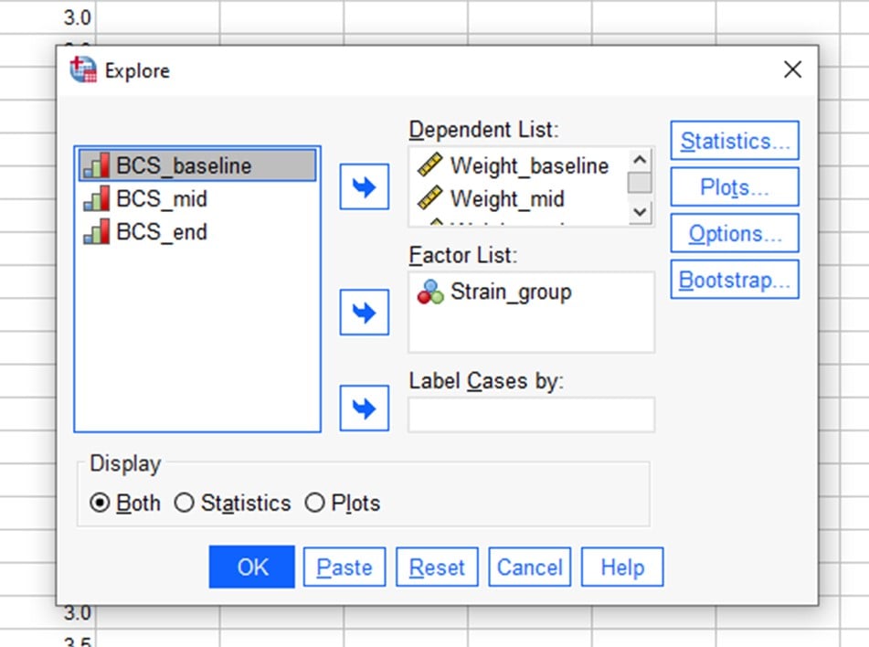Click the ordinal icon next to BCS_end
This screenshot has width=869, height=647.
point(96,232)
